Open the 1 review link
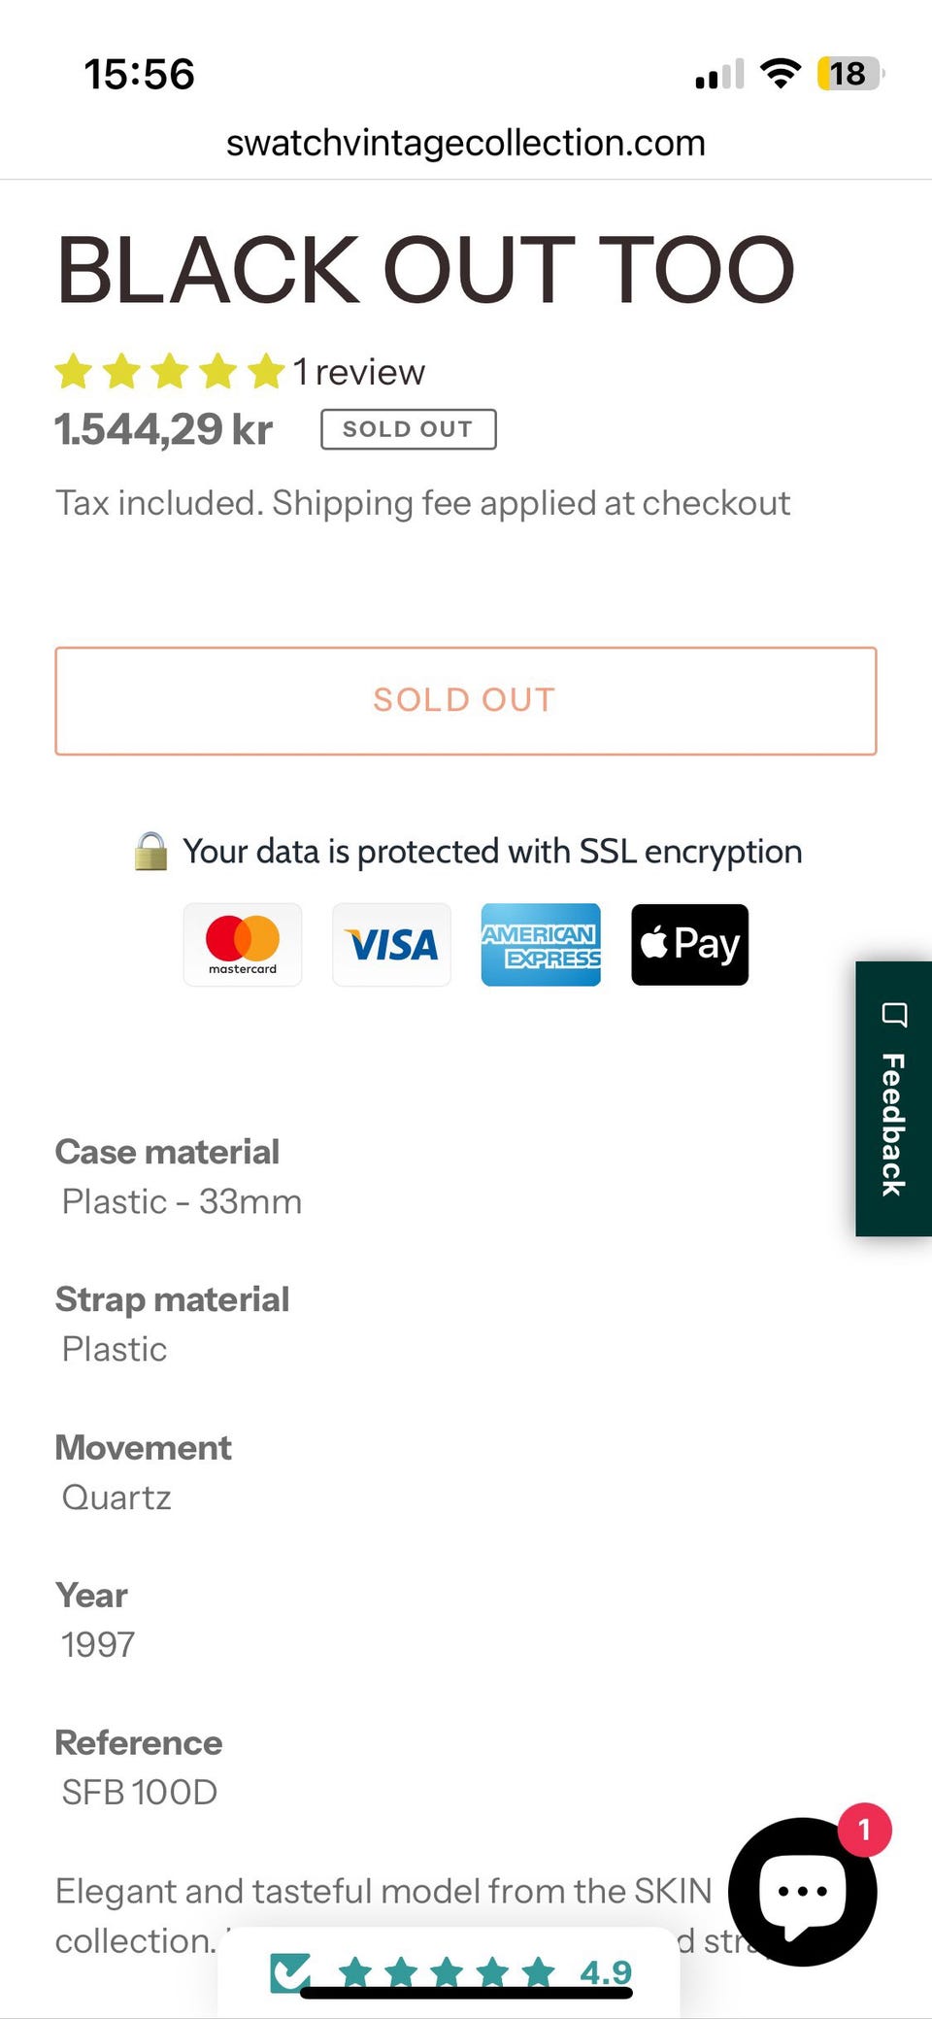The image size is (932, 2019). click(359, 372)
